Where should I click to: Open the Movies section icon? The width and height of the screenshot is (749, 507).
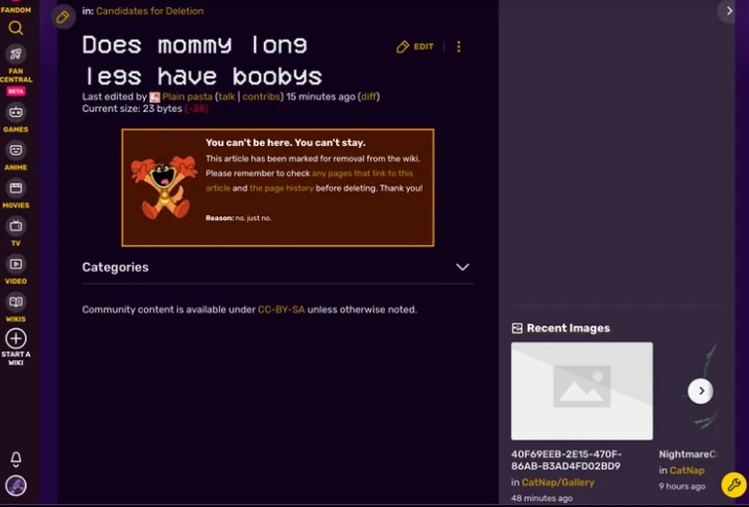tap(16, 188)
